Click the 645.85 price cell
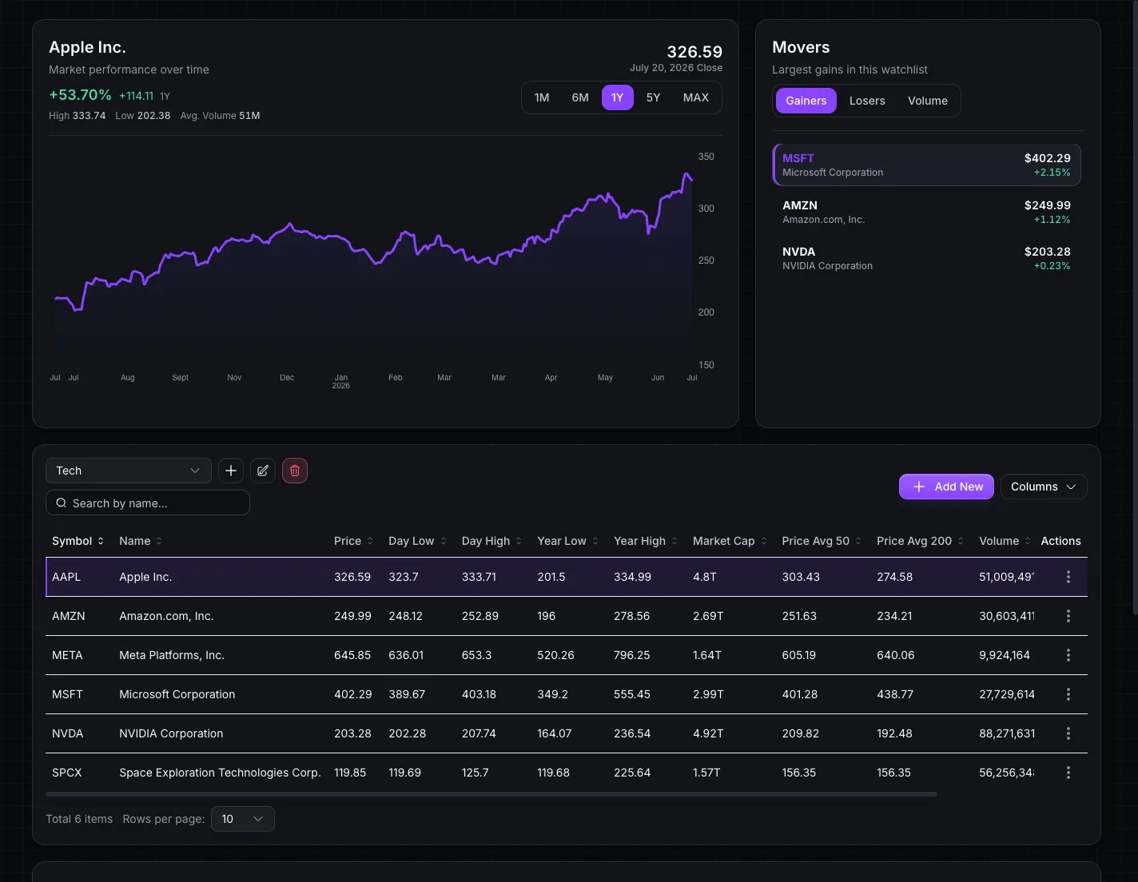This screenshot has height=882, width=1138. (x=352, y=655)
